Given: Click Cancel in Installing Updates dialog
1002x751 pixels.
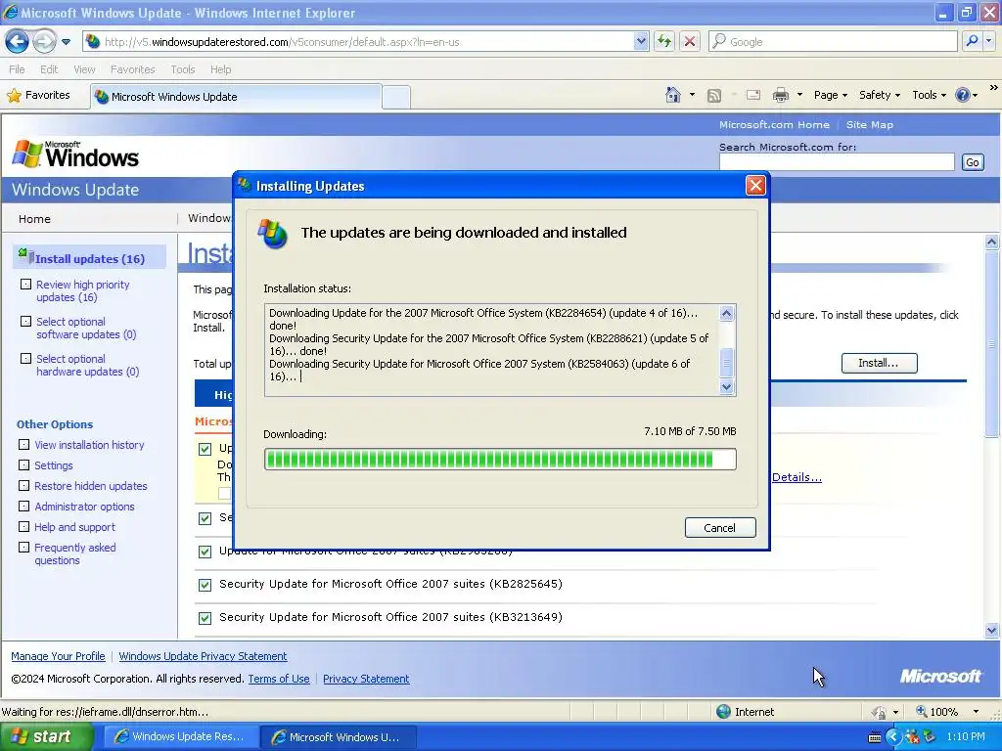Looking at the screenshot, I should 719,527.
